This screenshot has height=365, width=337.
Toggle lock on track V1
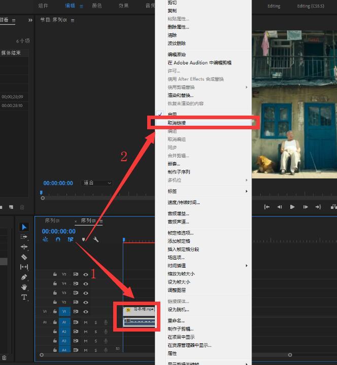[x=55, y=311]
